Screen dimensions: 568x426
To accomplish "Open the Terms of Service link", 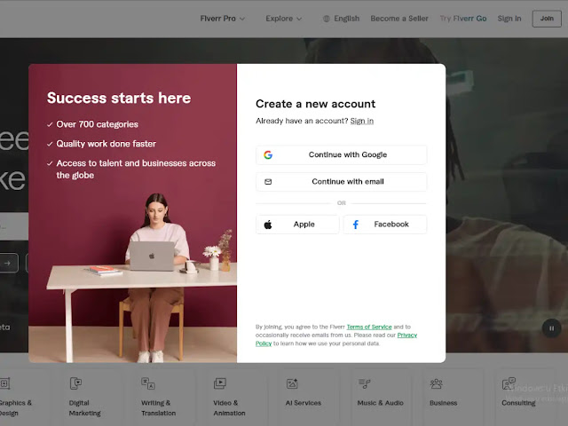I will point(369,327).
